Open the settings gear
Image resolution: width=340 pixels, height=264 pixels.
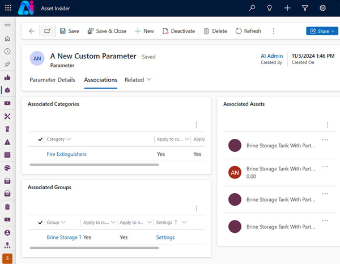pos(322,8)
